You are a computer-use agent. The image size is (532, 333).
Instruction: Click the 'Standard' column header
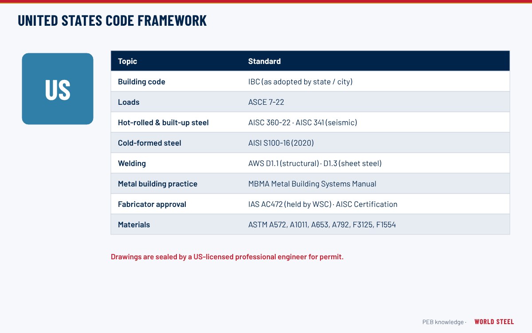coord(264,61)
